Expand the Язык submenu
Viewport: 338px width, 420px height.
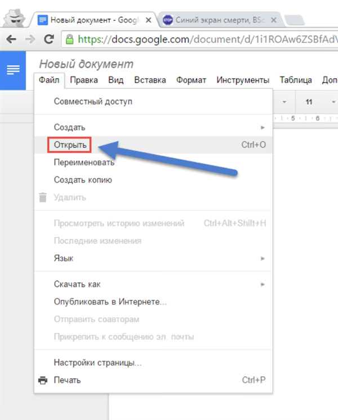coord(153,258)
